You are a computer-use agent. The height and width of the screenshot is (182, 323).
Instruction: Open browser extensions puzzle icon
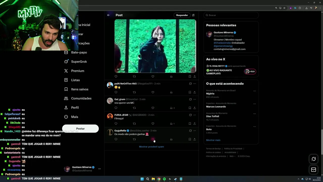pos(300,8)
